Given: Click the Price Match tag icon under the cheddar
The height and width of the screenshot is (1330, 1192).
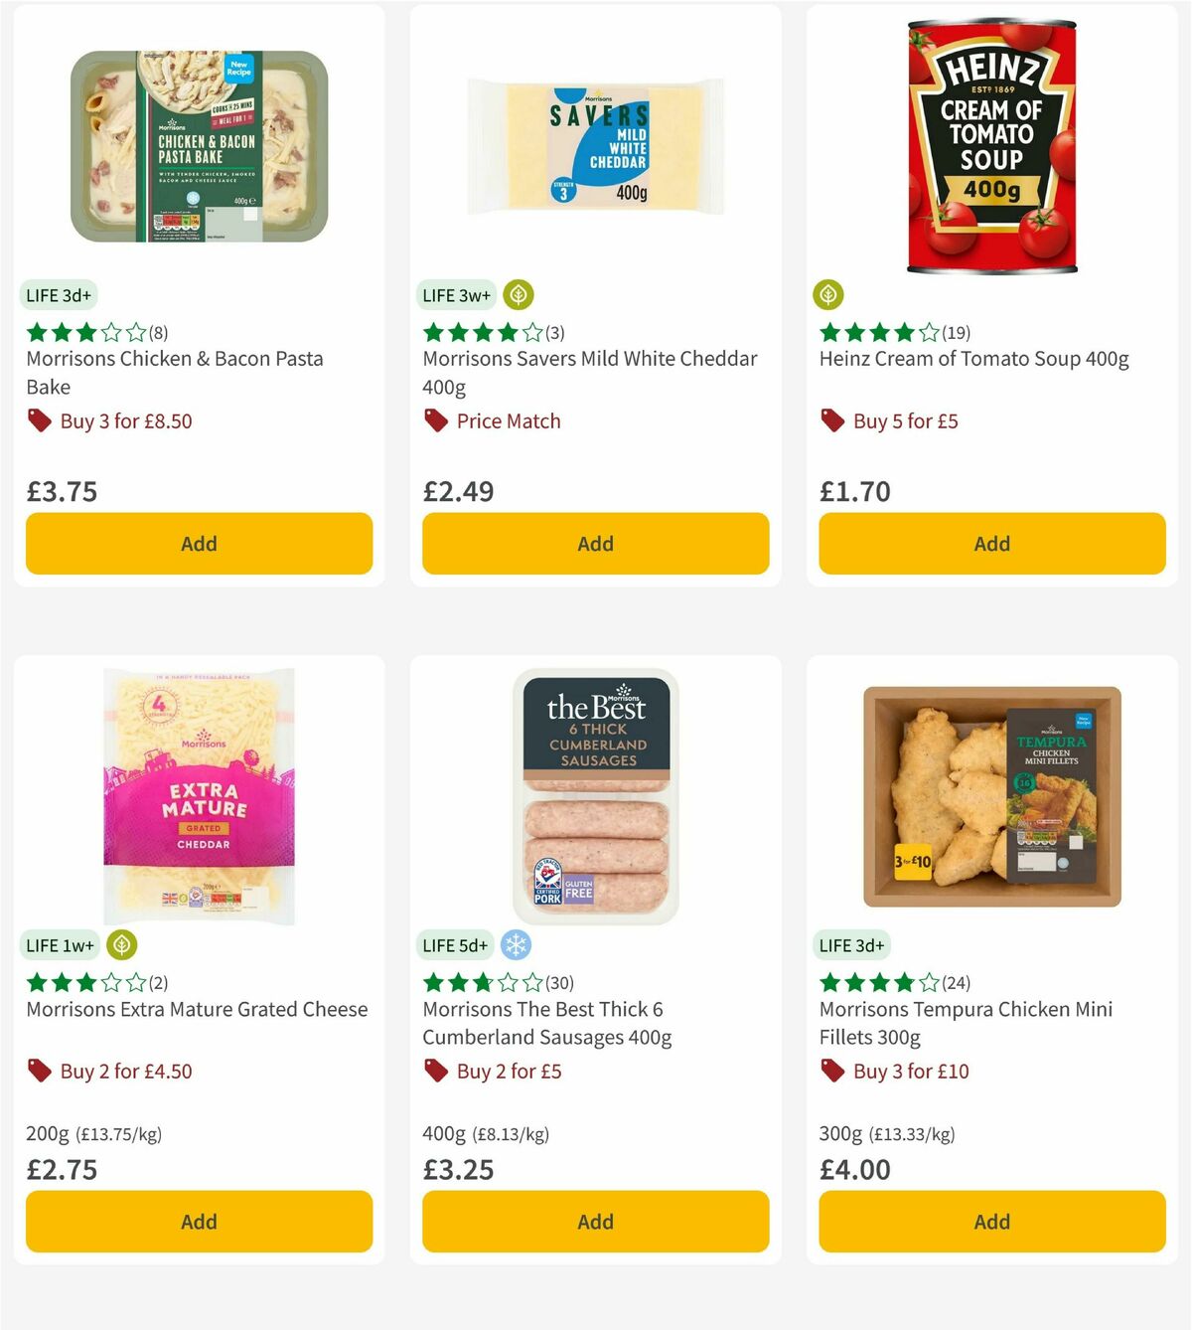Looking at the screenshot, I should coord(435,420).
